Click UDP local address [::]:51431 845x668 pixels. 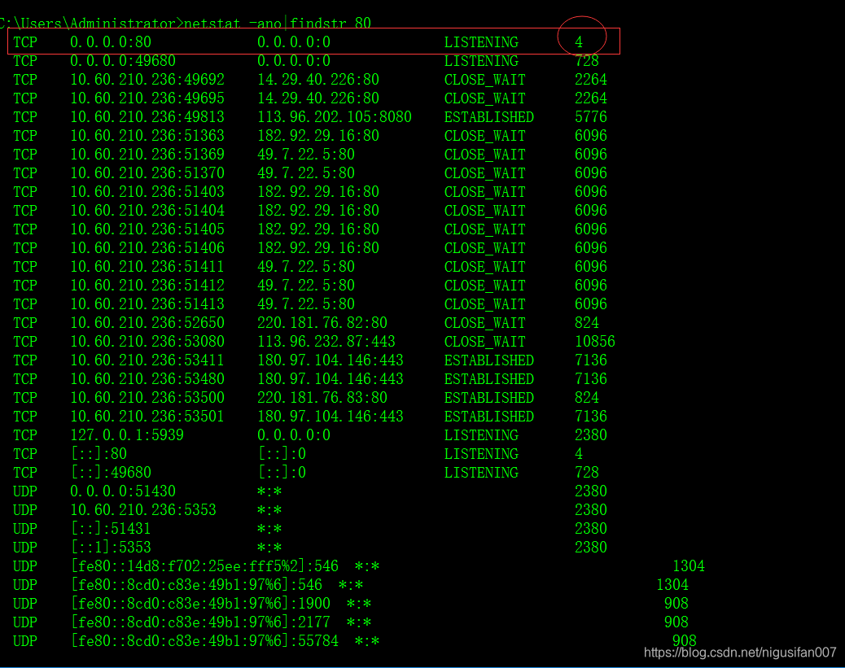(x=111, y=529)
